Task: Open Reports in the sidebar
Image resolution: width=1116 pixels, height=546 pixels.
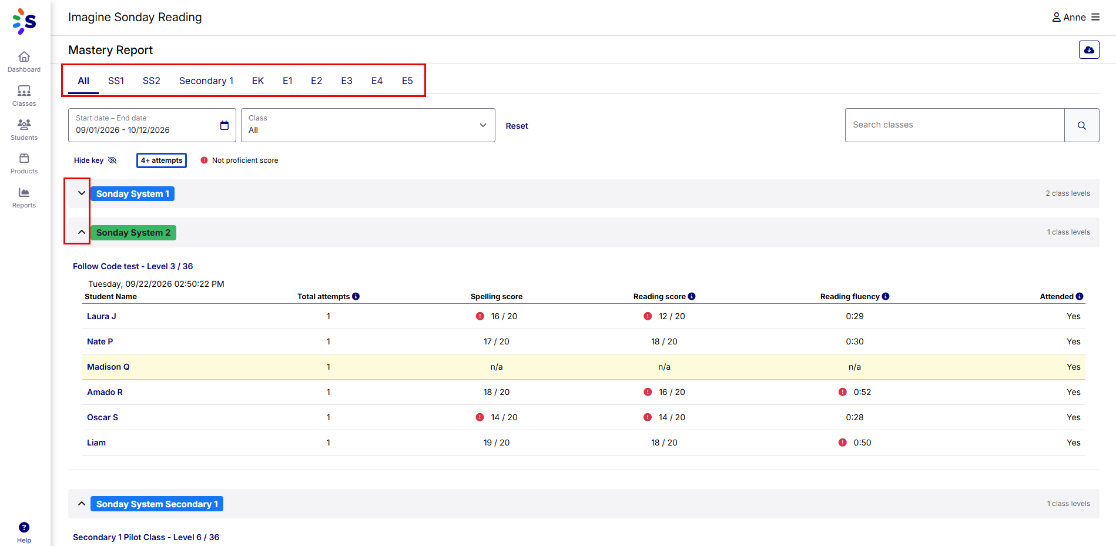Action: coord(24,197)
